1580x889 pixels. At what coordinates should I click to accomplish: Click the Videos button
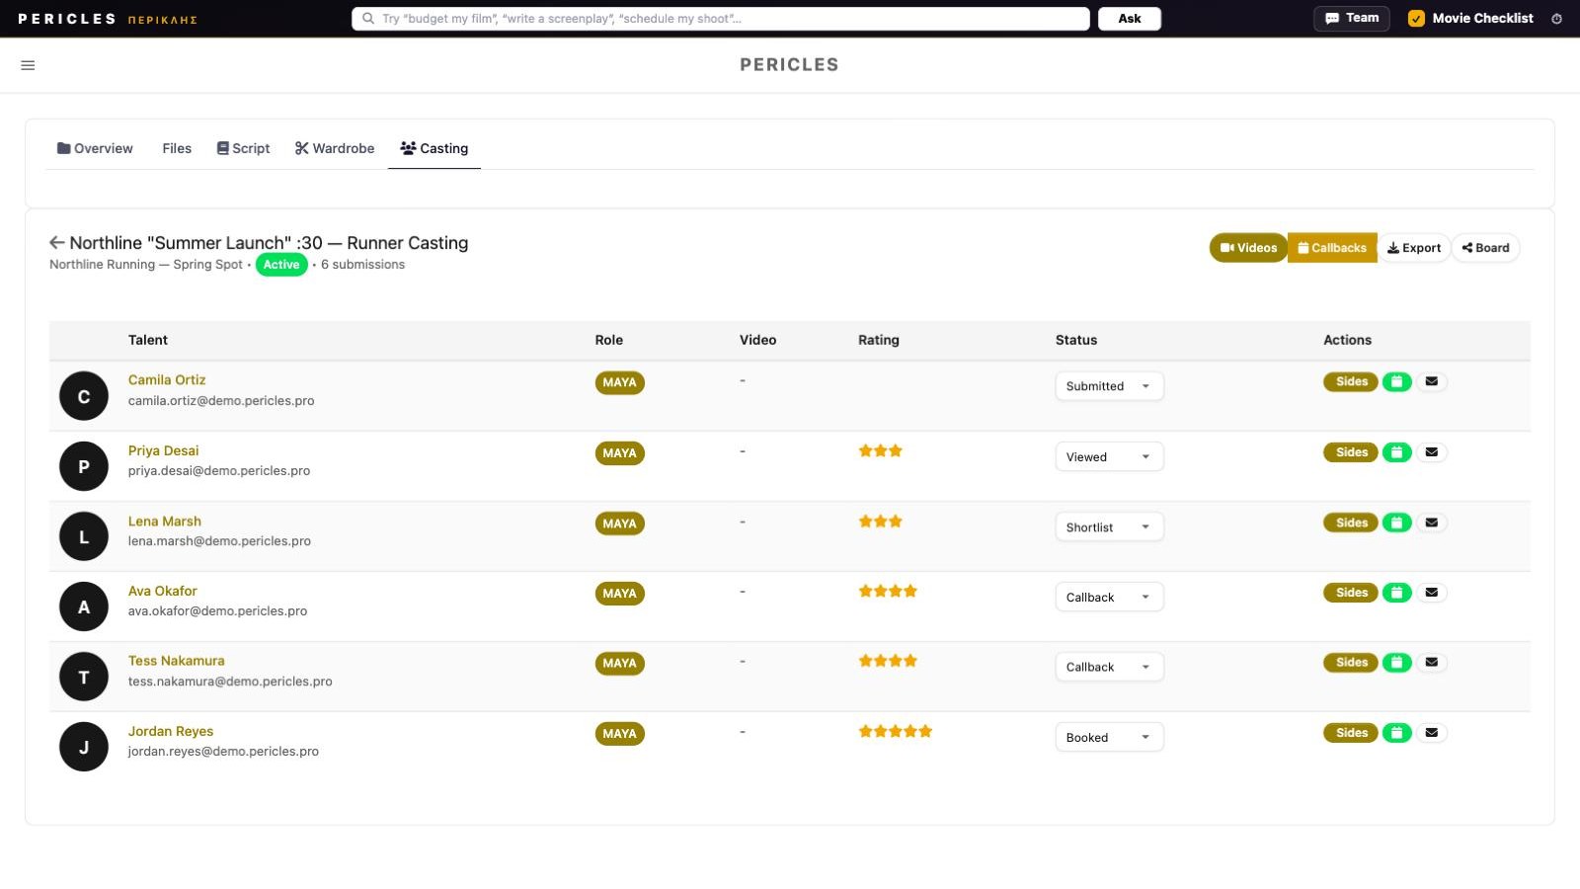tap(1248, 248)
